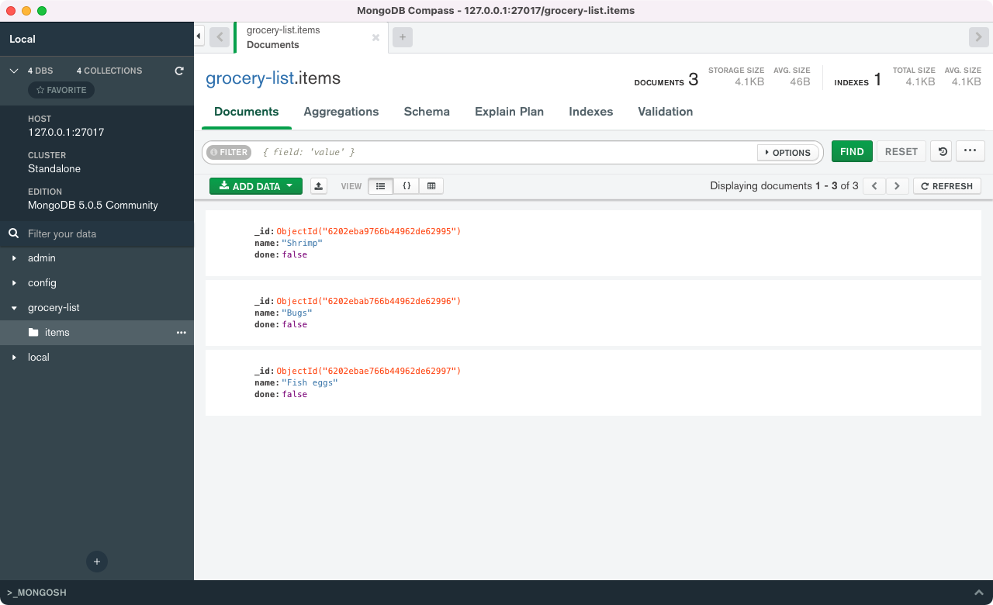Collapse the DBS and collections summary chevron
Image resolution: width=993 pixels, height=605 pixels.
(13, 71)
